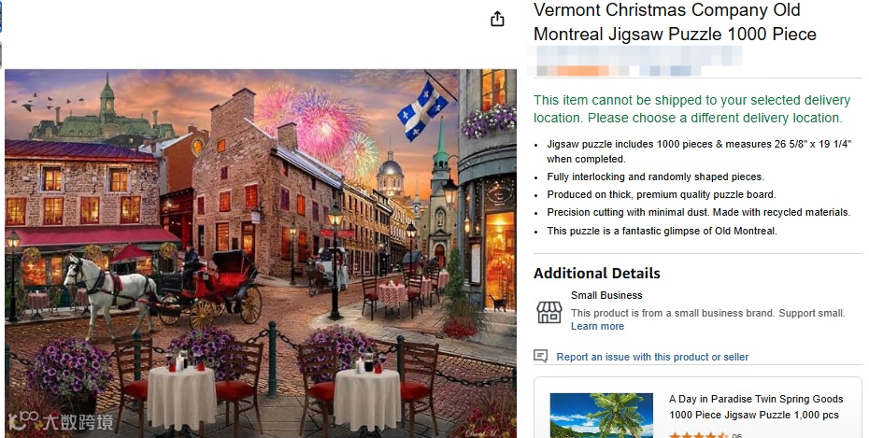
Task: Click the Small Business label text
Action: point(606,296)
